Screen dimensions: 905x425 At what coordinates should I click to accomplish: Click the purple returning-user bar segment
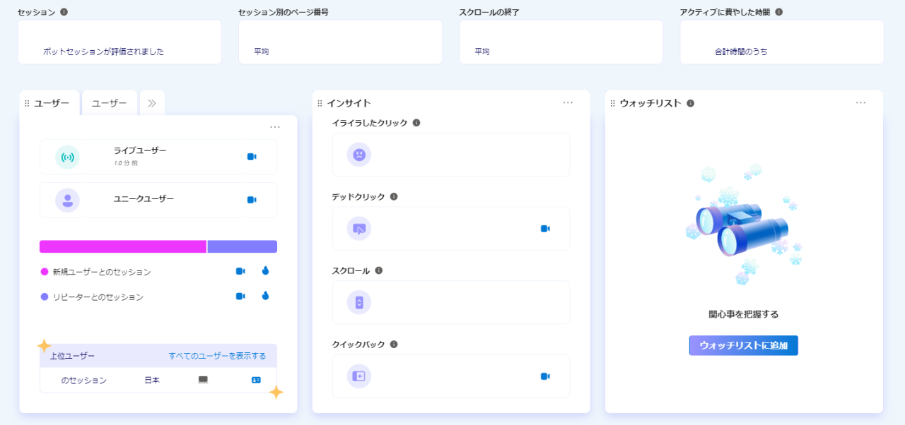tap(243, 246)
